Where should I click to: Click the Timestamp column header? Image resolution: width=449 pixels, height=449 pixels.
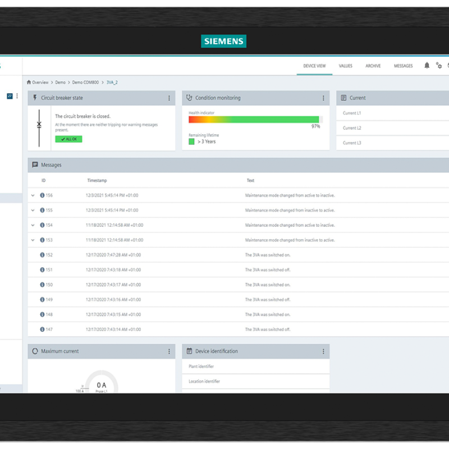[97, 180]
